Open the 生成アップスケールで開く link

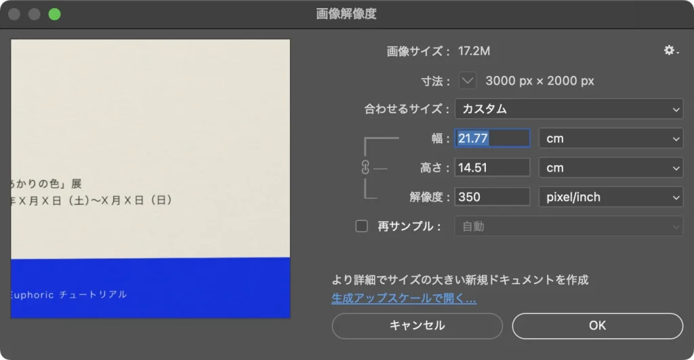tap(404, 299)
